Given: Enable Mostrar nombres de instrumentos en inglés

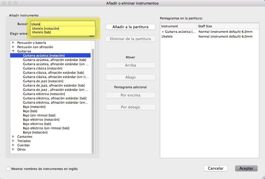Looking at the screenshot, I should [x=8, y=169].
